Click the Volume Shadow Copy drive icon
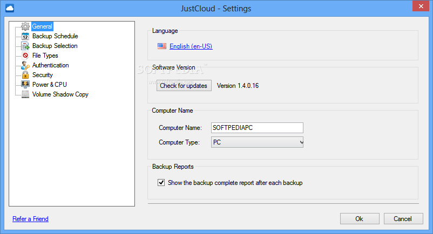 point(25,94)
